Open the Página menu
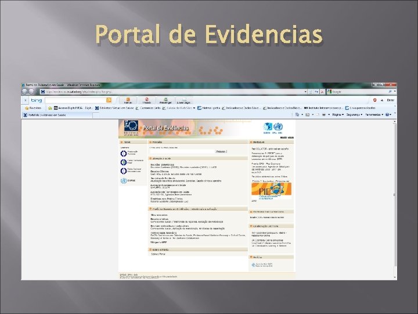This screenshot has height=314, width=418. click(x=338, y=115)
